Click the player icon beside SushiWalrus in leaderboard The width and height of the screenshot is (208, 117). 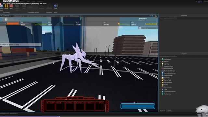pyautogui.click(x=140, y=28)
